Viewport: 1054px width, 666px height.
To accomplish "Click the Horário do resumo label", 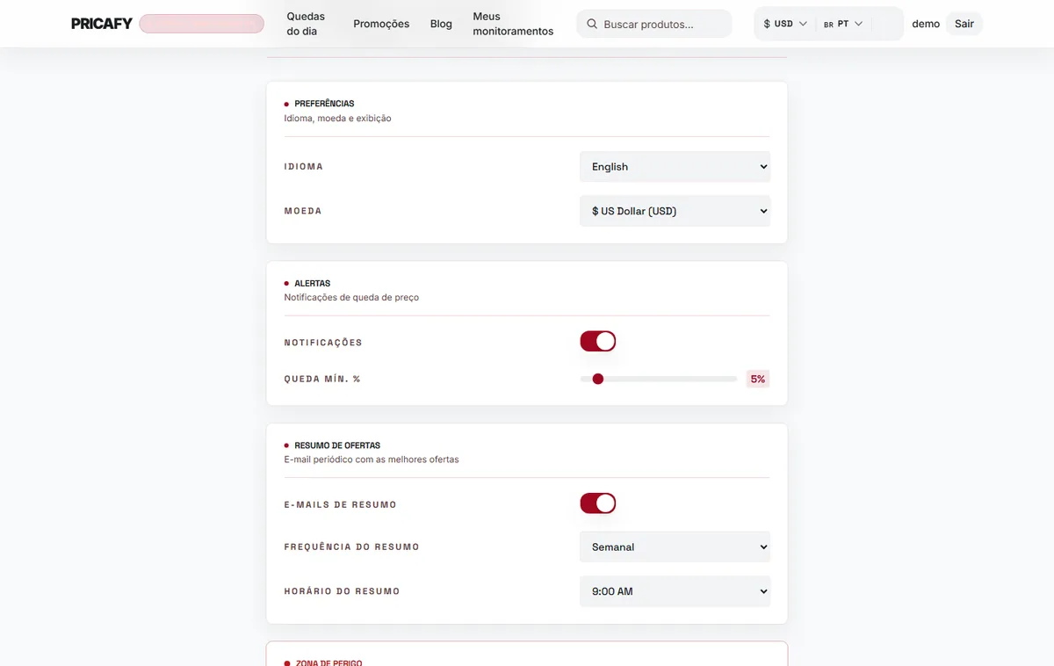I will pyautogui.click(x=342, y=591).
